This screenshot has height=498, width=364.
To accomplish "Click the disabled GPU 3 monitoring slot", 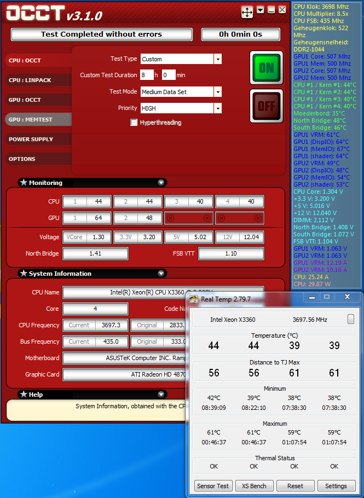I will tap(189, 218).
